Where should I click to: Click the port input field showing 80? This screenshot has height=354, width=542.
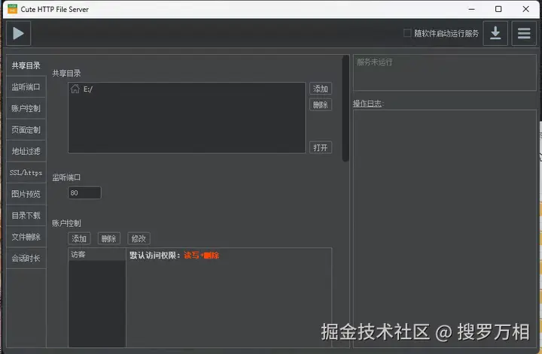84,193
